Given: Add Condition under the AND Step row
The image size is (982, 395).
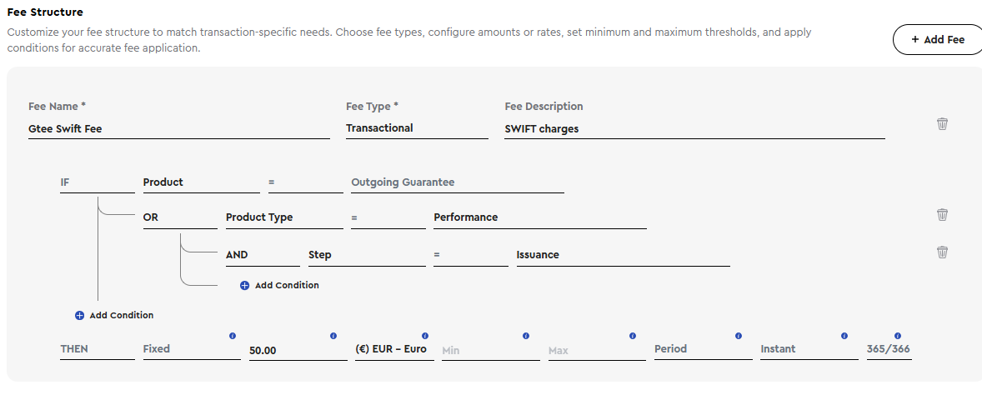Looking at the screenshot, I should (x=279, y=286).
